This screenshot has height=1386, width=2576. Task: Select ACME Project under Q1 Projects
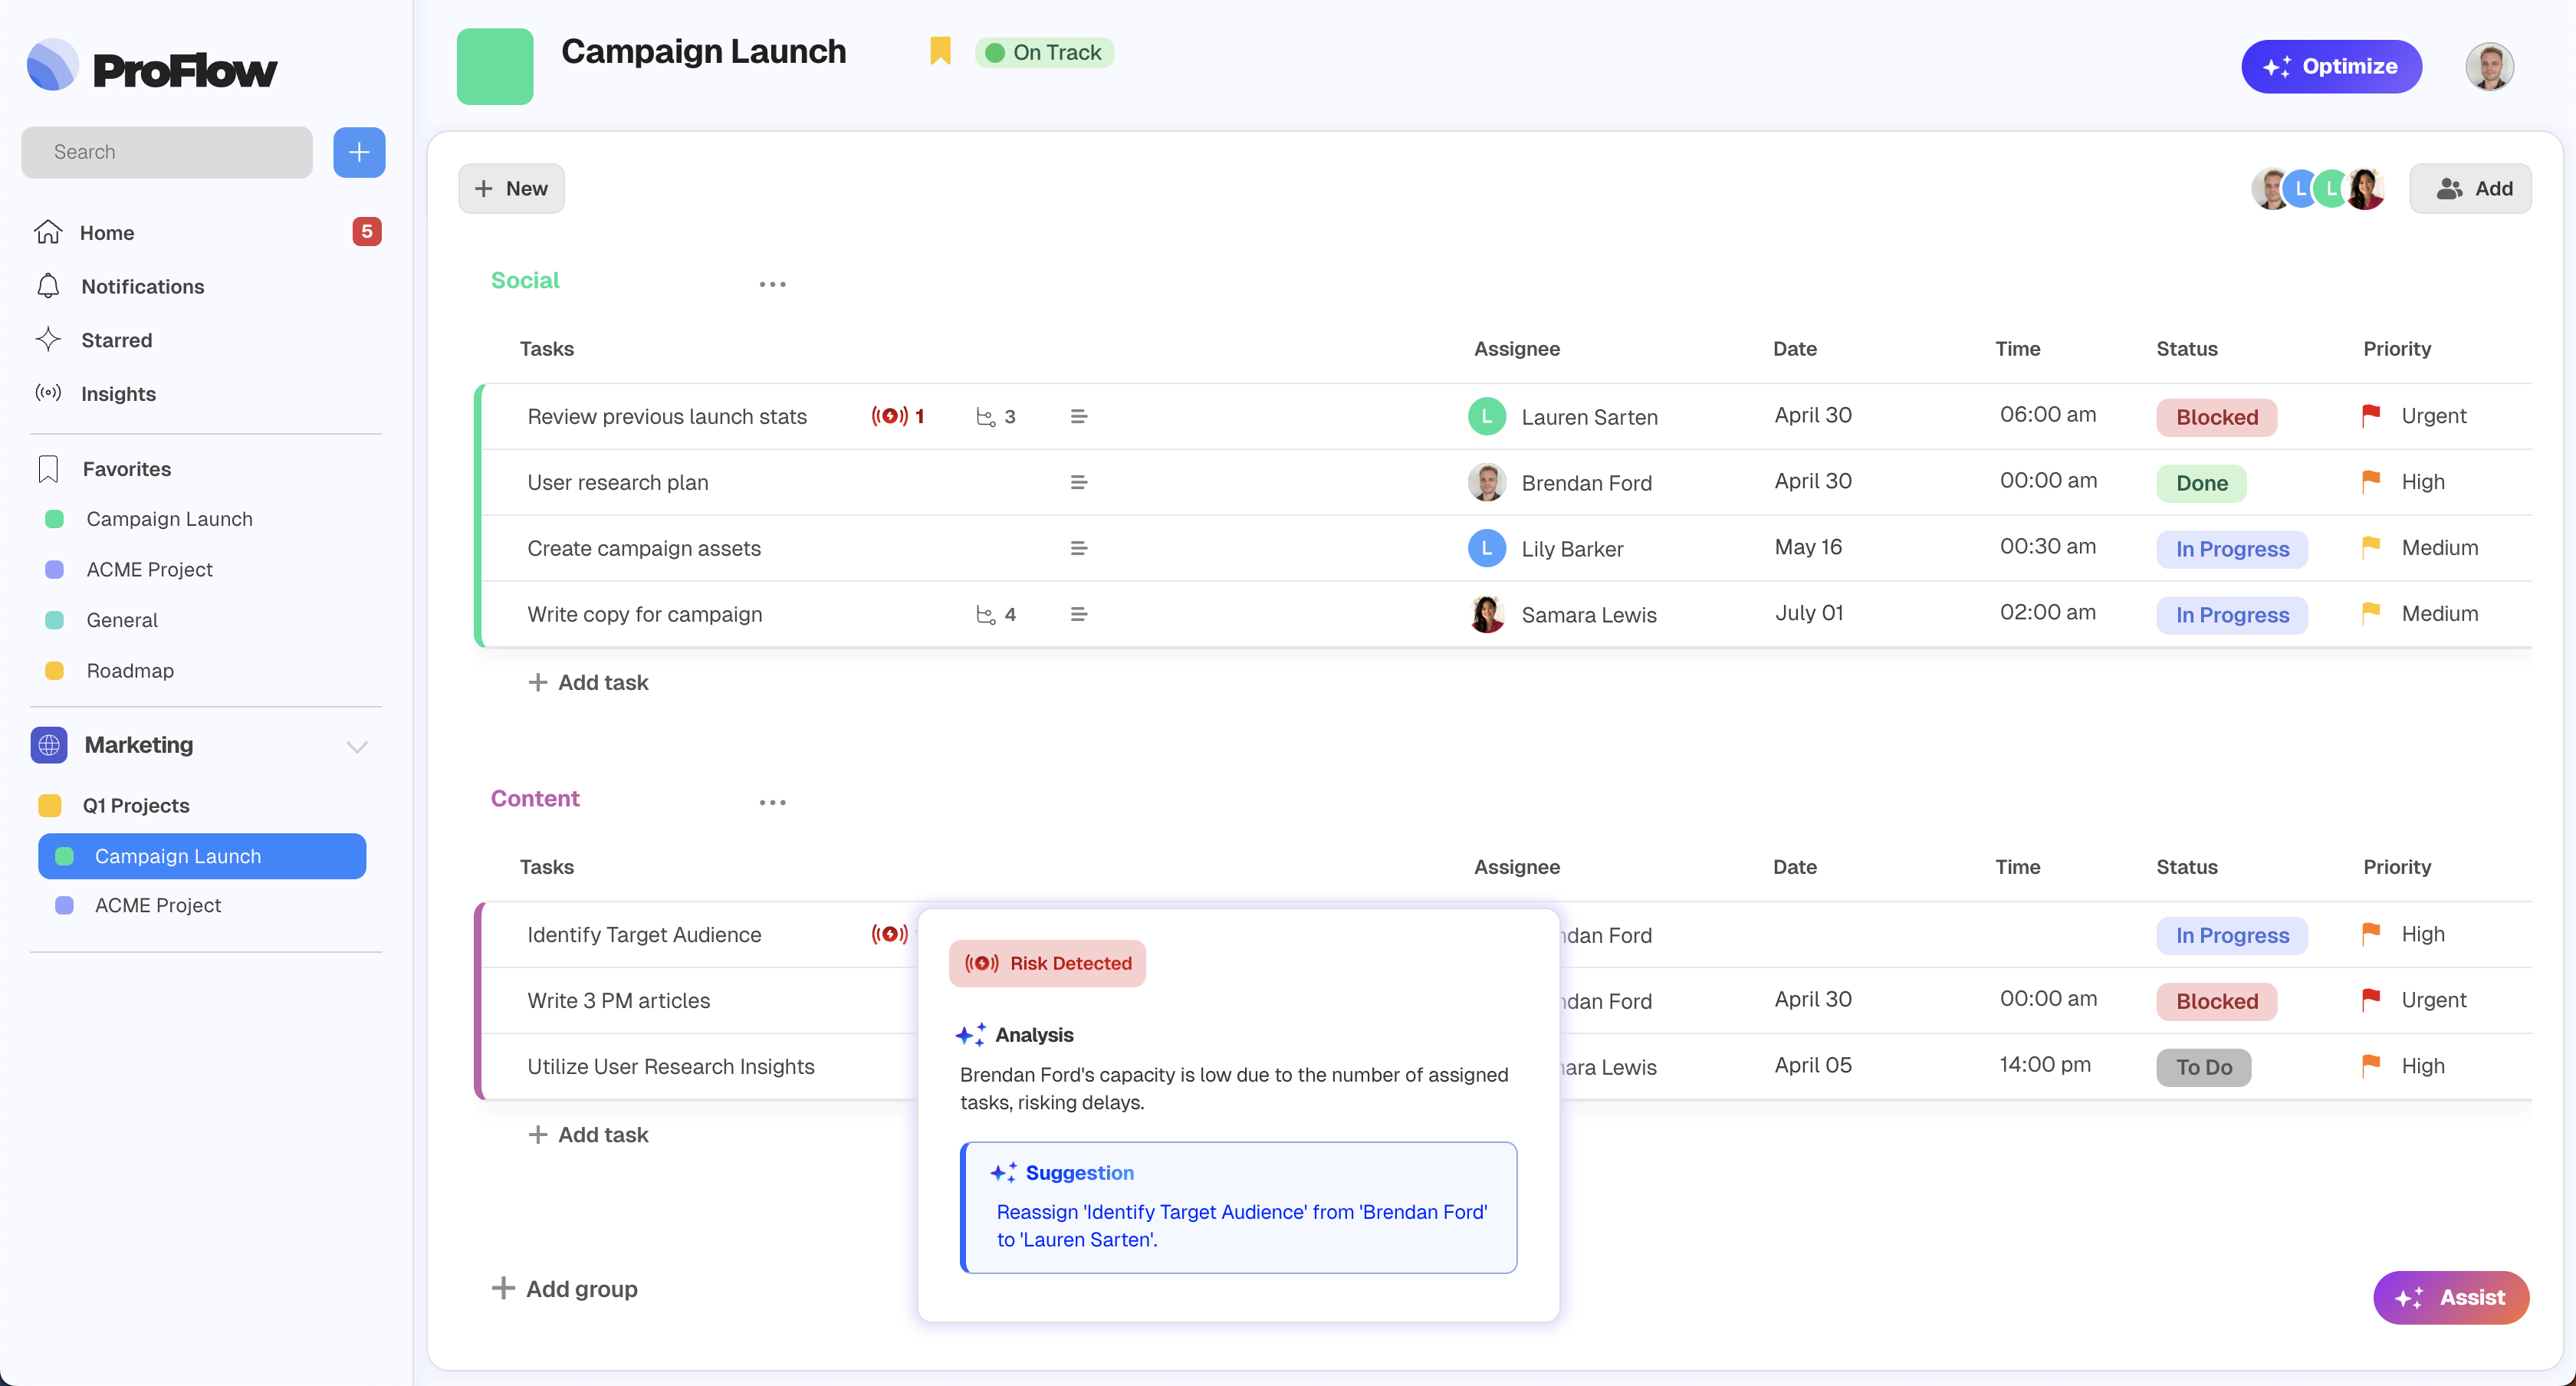[157, 905]
